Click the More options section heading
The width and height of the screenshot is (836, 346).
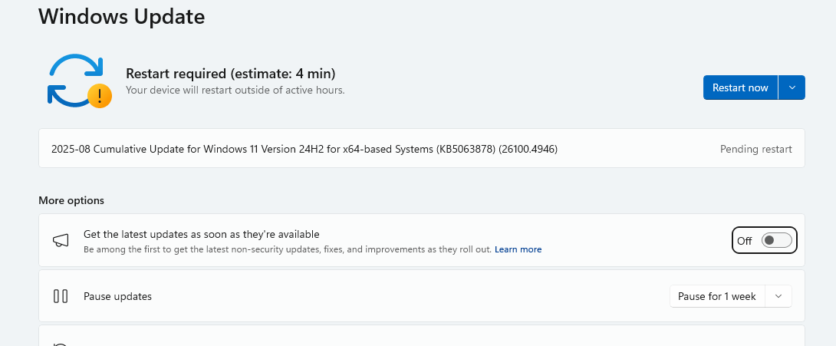71,200
